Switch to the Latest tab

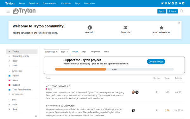[x=75, y=52]
